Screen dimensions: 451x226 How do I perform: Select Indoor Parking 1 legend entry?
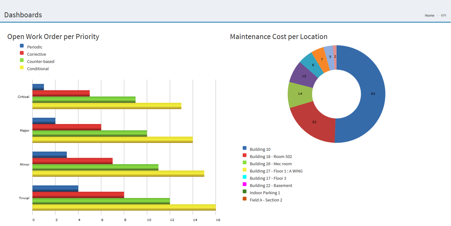pyautogui.click(x=265, y=193)
